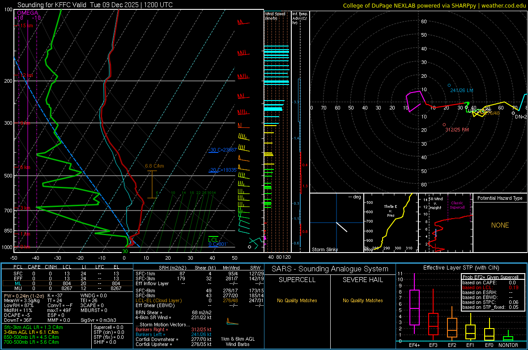Image resolution: width=528 pixels, height=350 pixels.
Task: Click the WNDG = 0.0 value
Action: coord(93,295)
